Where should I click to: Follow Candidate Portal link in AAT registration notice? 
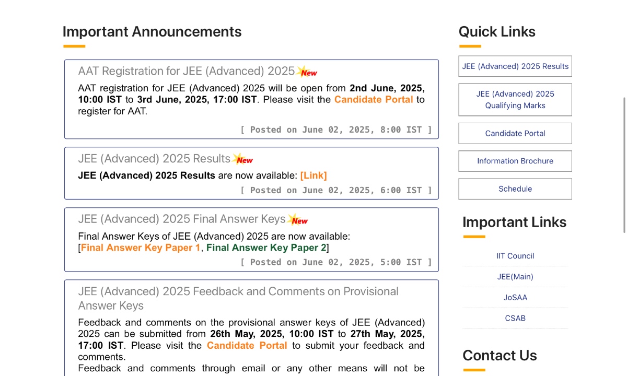coord(374,99)
